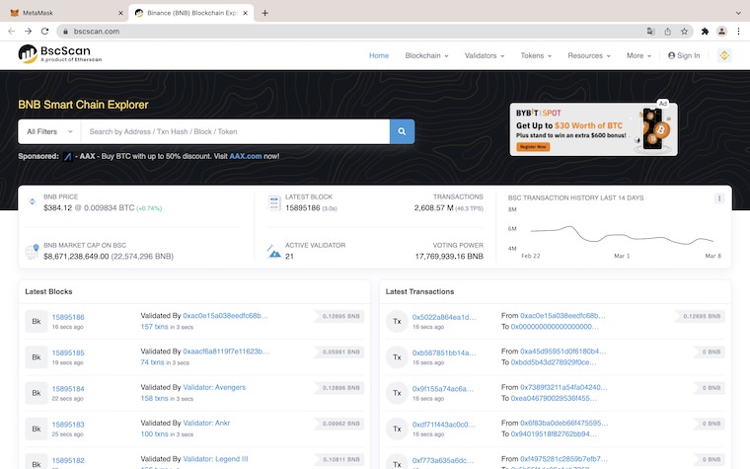
Task: Click Validator: Avengers link
Action: pyautogui.click(x=214, y=387)
